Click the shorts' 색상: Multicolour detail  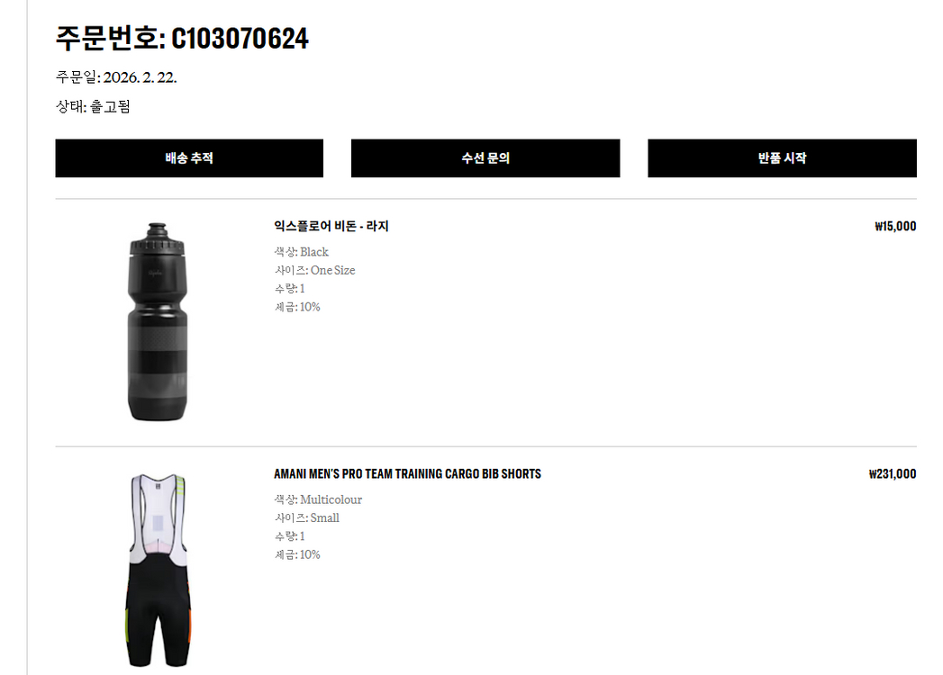[x=318, y=499]
